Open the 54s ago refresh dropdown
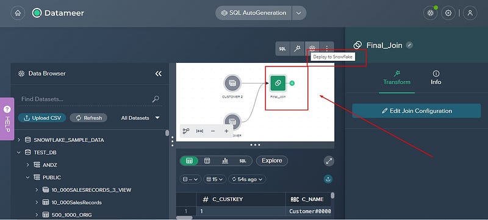 248,179
